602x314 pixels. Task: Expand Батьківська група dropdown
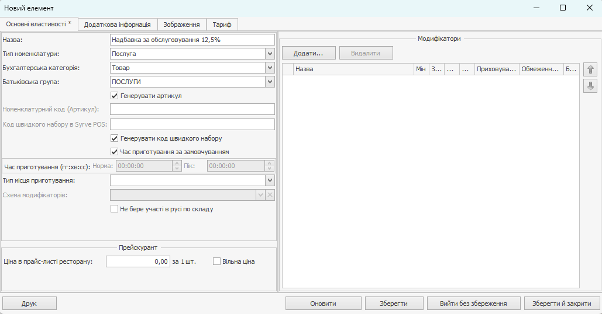tap(270, 82)
